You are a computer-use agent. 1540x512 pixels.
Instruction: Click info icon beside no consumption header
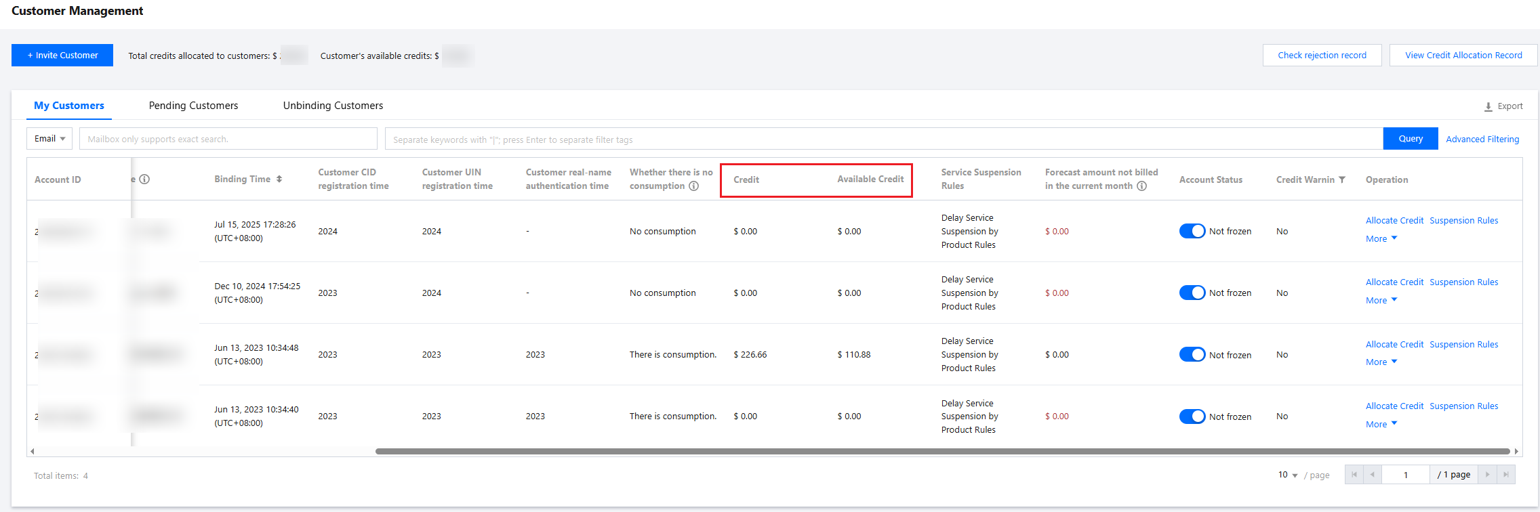pos(693,186)
